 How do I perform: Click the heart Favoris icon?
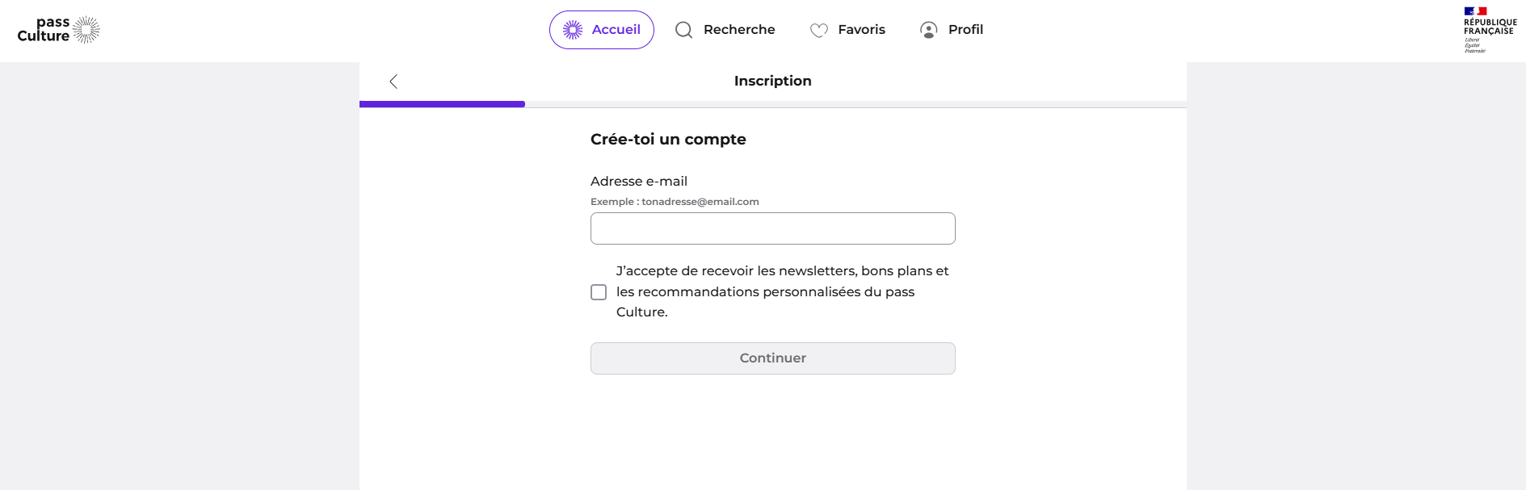pos(819,30)
